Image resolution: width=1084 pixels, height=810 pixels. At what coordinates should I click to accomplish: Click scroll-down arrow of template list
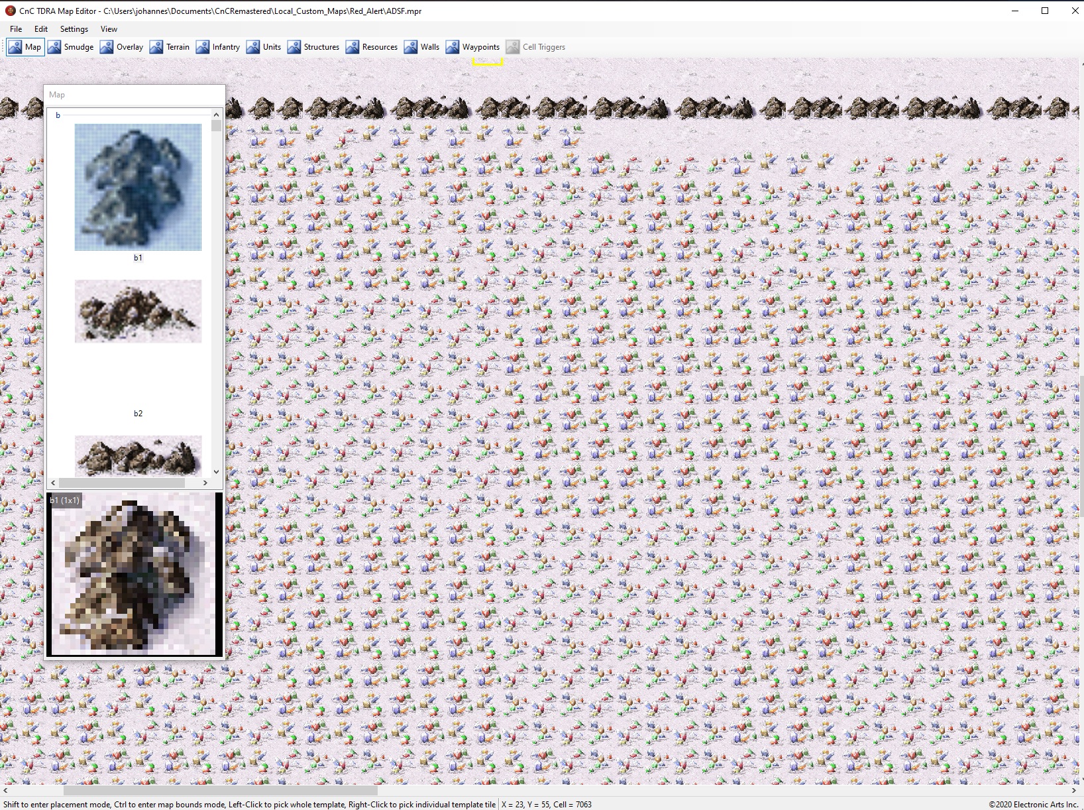tap(216, 472)
